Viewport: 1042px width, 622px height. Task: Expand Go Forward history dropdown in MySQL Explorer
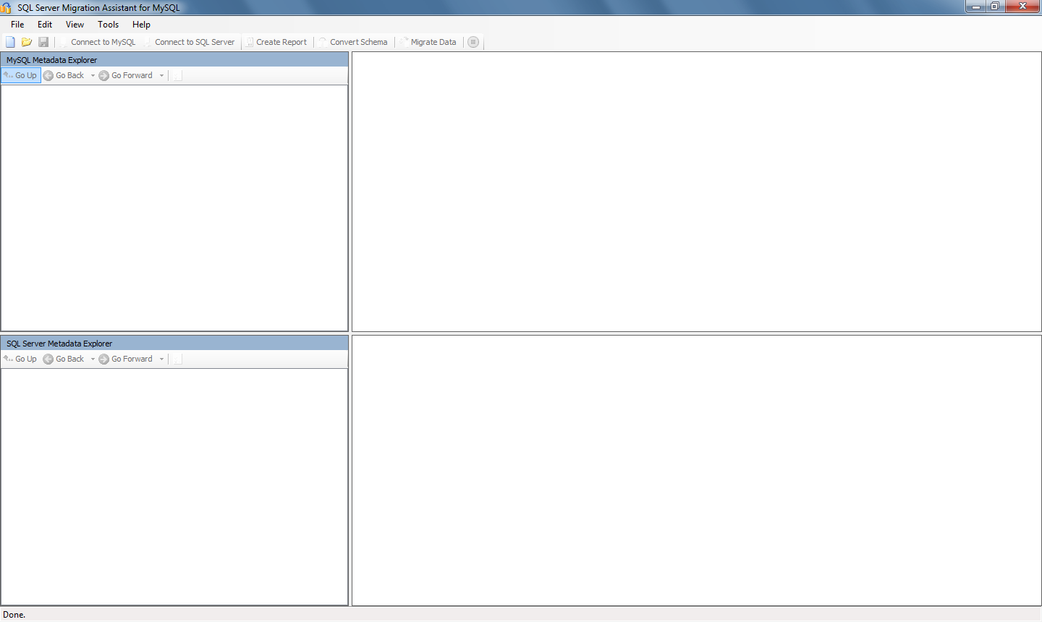coord(161,75)
